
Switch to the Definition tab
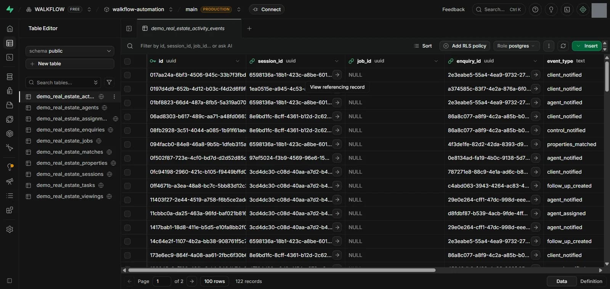click(591, 281)
